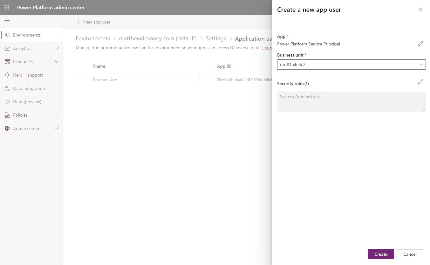
Task: Click the Help + support icon
Action: tap(7, 75)
